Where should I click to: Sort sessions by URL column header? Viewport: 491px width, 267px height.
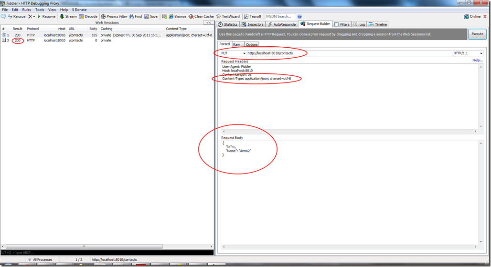[77, 29]
